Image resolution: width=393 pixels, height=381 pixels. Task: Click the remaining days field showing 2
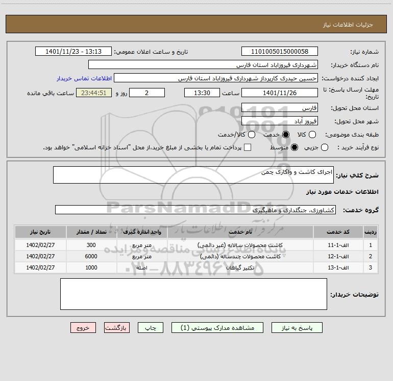[147, 93]
